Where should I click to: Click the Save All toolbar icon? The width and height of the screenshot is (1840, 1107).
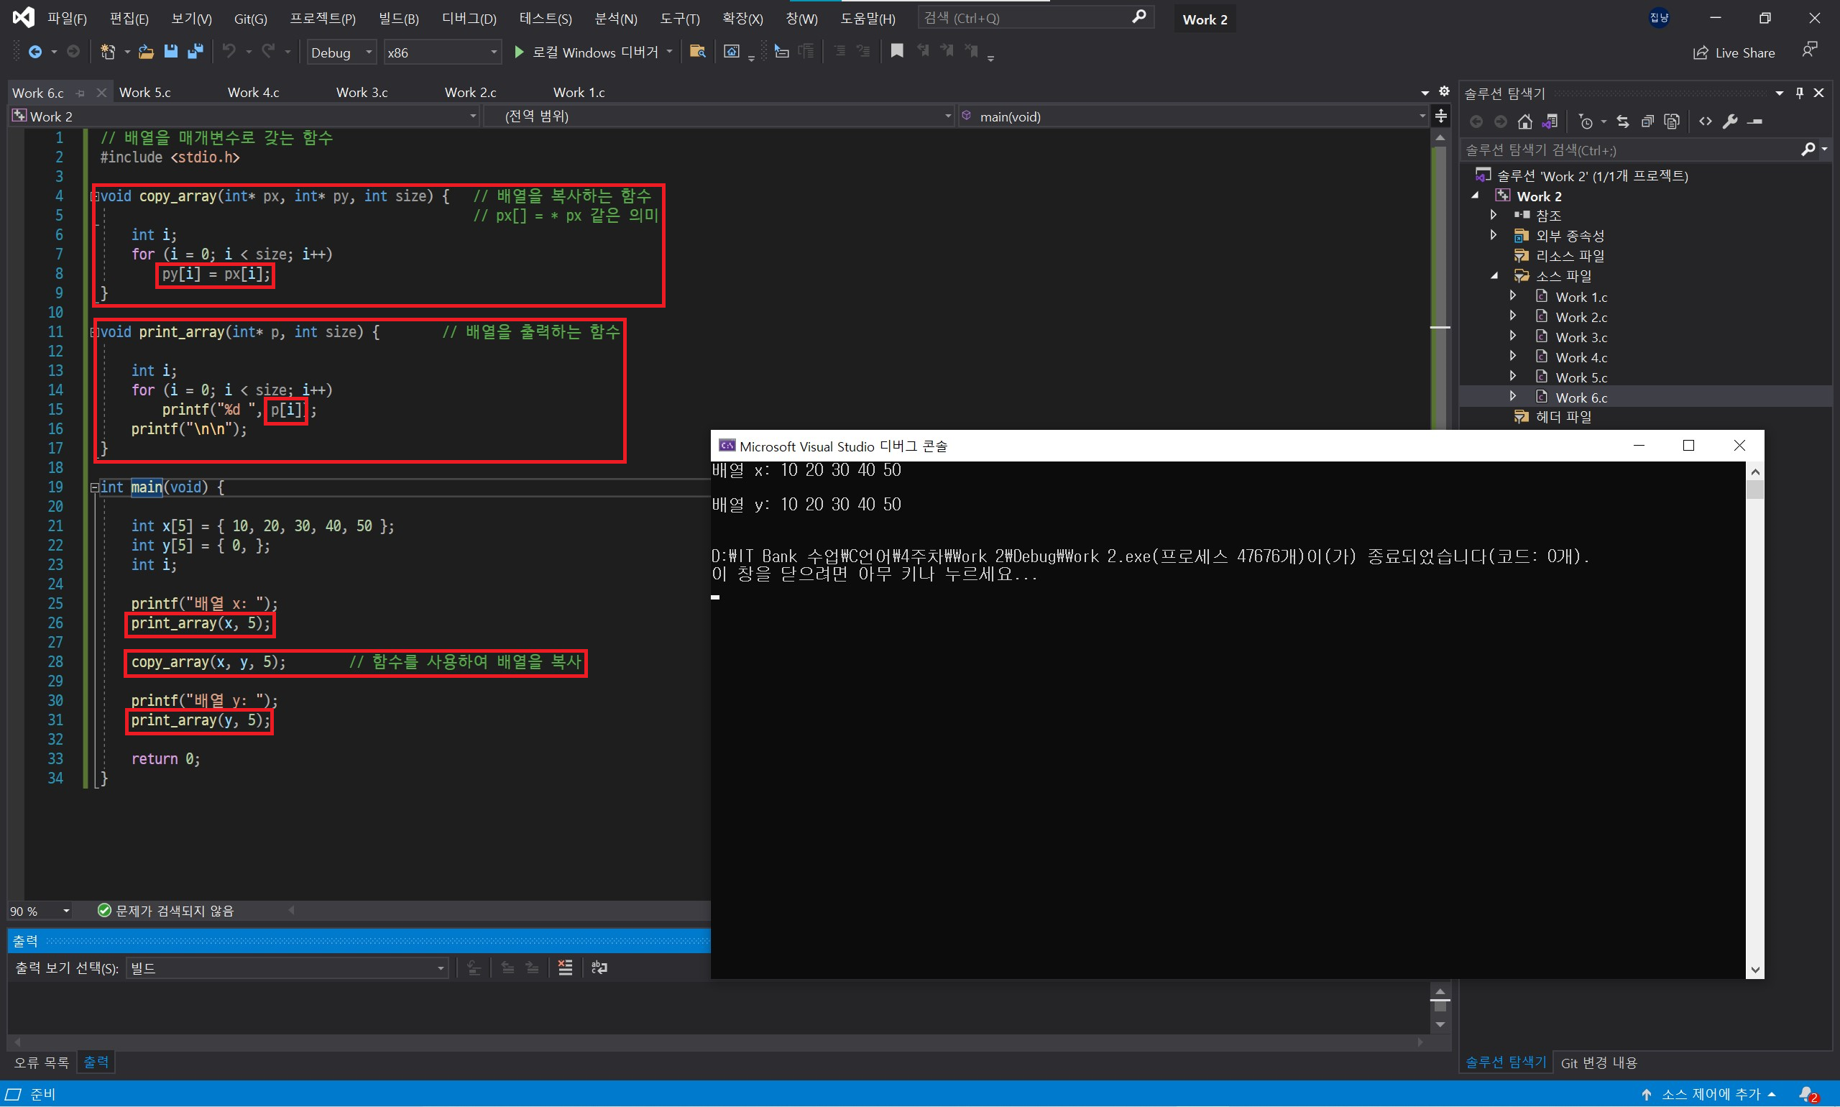tap(195, 52)
